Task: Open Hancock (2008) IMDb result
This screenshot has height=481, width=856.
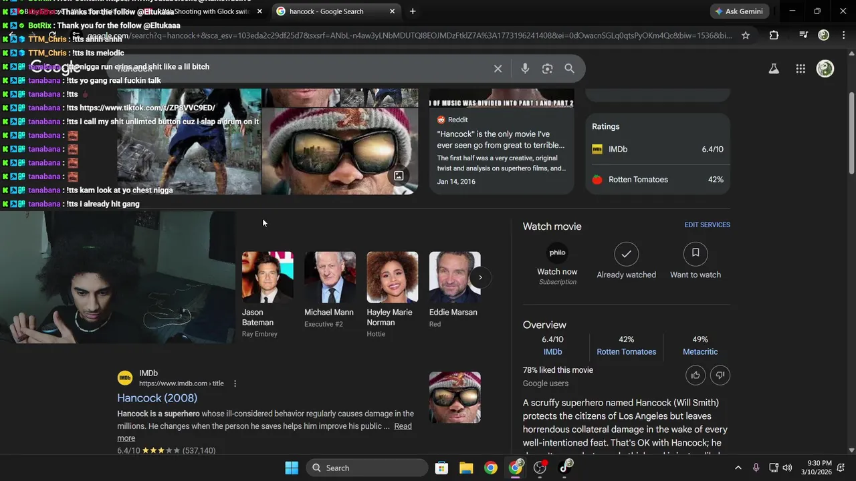Action: 157,398
